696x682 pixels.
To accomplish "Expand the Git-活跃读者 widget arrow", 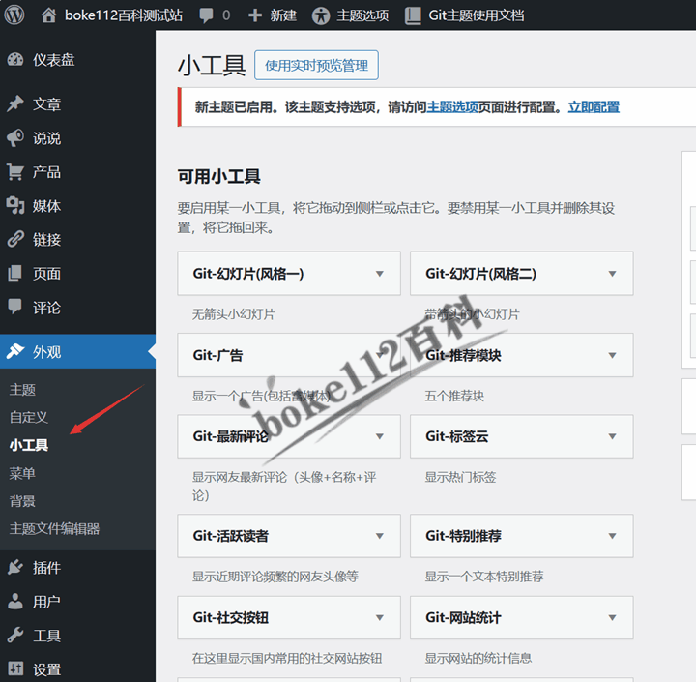I will click(380, 536).
